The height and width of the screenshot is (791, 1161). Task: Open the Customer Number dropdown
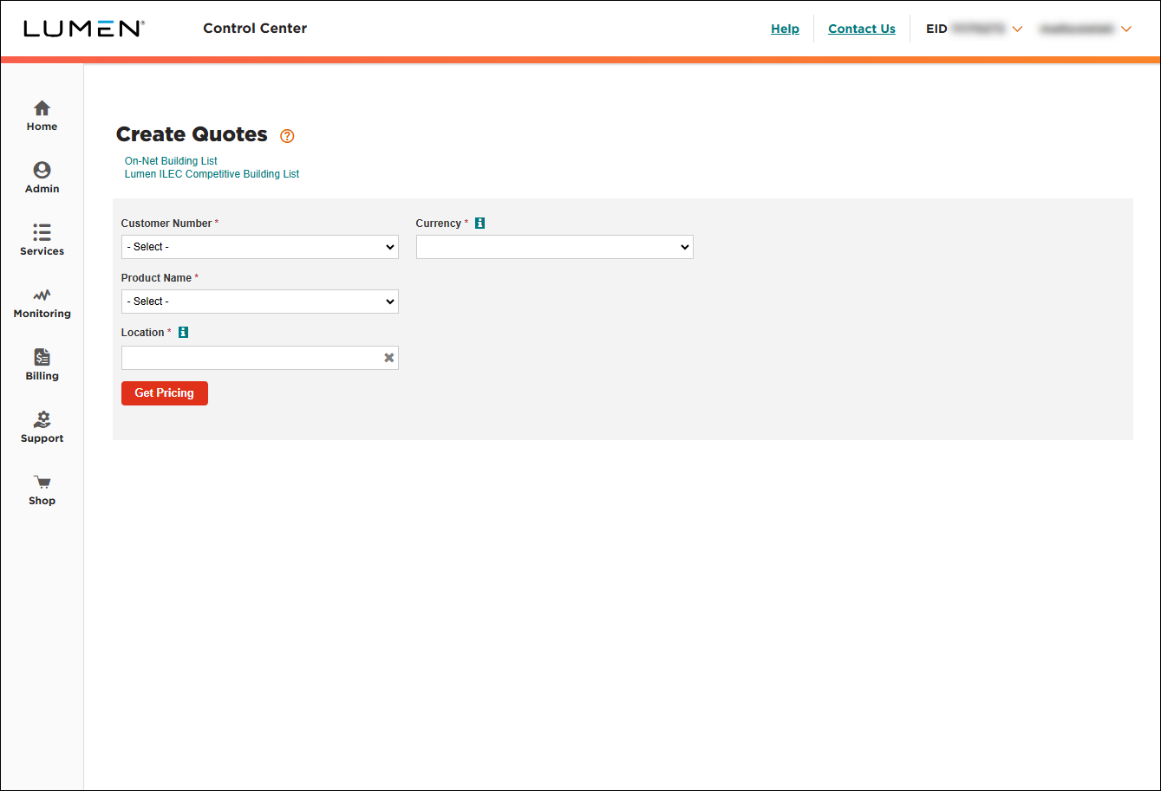[260, 247]
